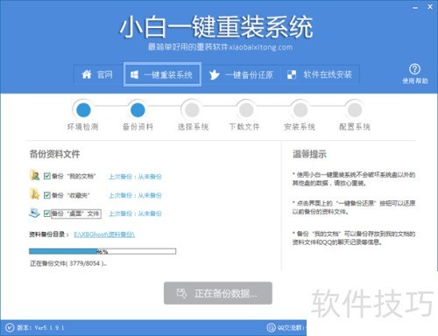Image resolution: width=438 pixels, height=336 pixels.
Task: Open the E:\XBGhost\资料备份 directory link
Action: pos(104,234)
